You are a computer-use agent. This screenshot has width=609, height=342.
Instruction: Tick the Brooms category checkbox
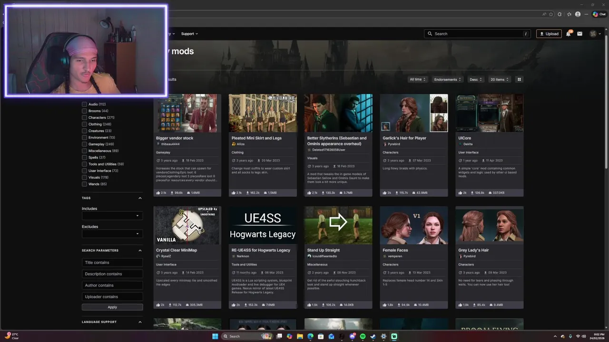(x=84, y=111)
